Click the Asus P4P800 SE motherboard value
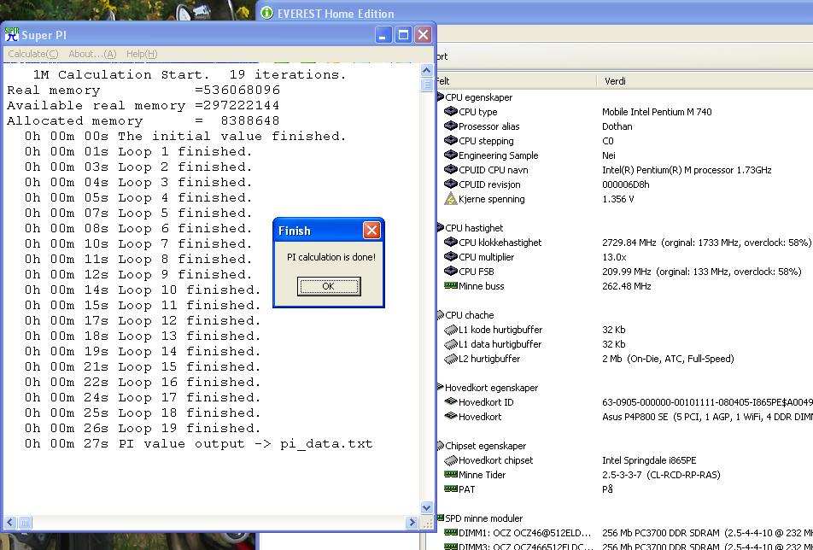Image resolution: width=813 pixels, height=550 pixels. pos(707,416)
